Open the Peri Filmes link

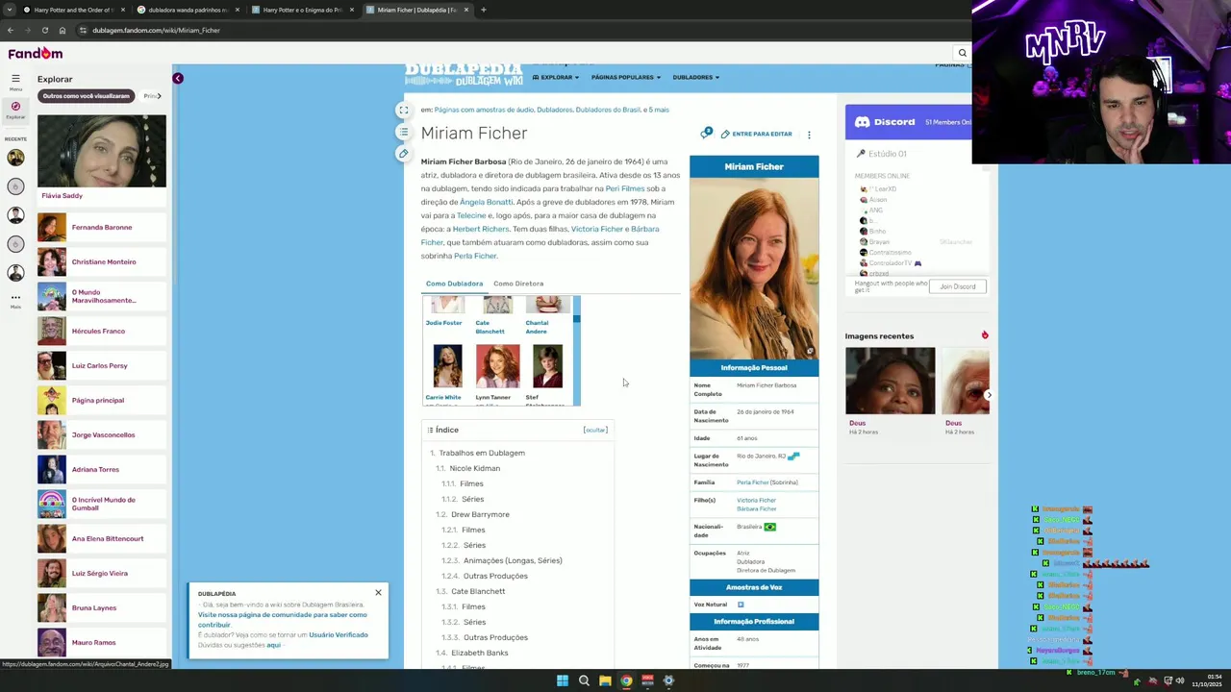(625, 188)
